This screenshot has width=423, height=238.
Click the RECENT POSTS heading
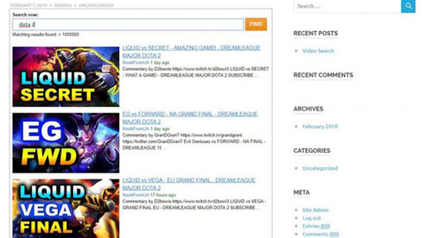click(316, 33)
